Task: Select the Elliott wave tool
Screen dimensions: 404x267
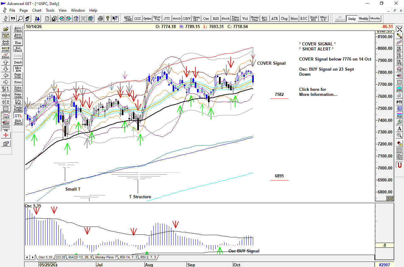Action: 6,56
